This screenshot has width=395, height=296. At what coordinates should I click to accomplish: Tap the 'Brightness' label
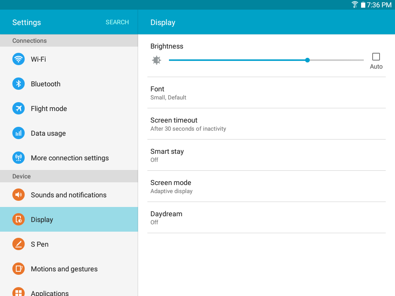tap(167, 46)
